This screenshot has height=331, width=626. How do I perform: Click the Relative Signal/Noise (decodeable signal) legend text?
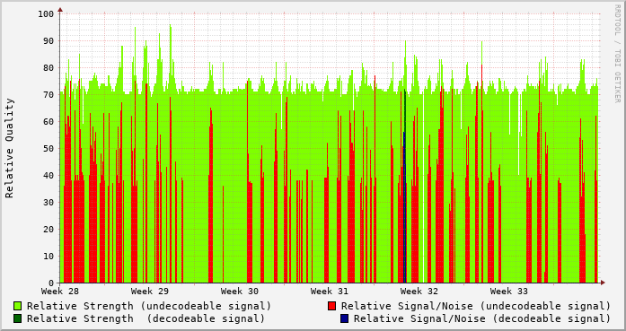coord(482,318)
